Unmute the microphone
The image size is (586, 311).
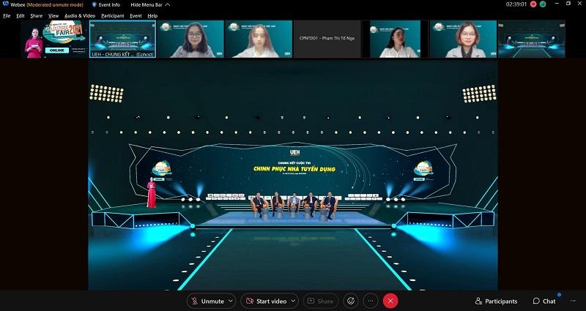[207, 301]
